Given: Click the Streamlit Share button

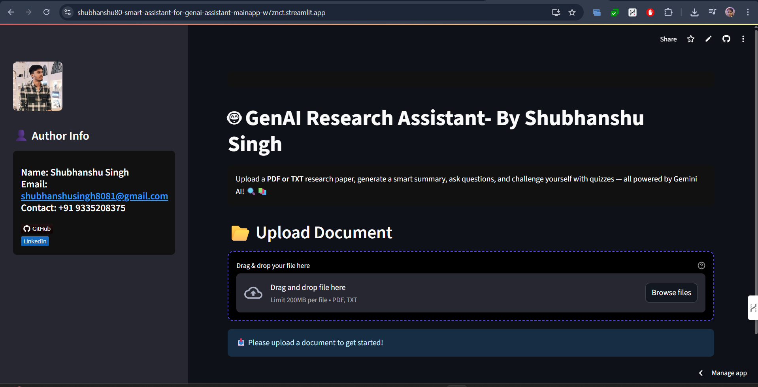Looking at the screenshot, I should point(668,39).
